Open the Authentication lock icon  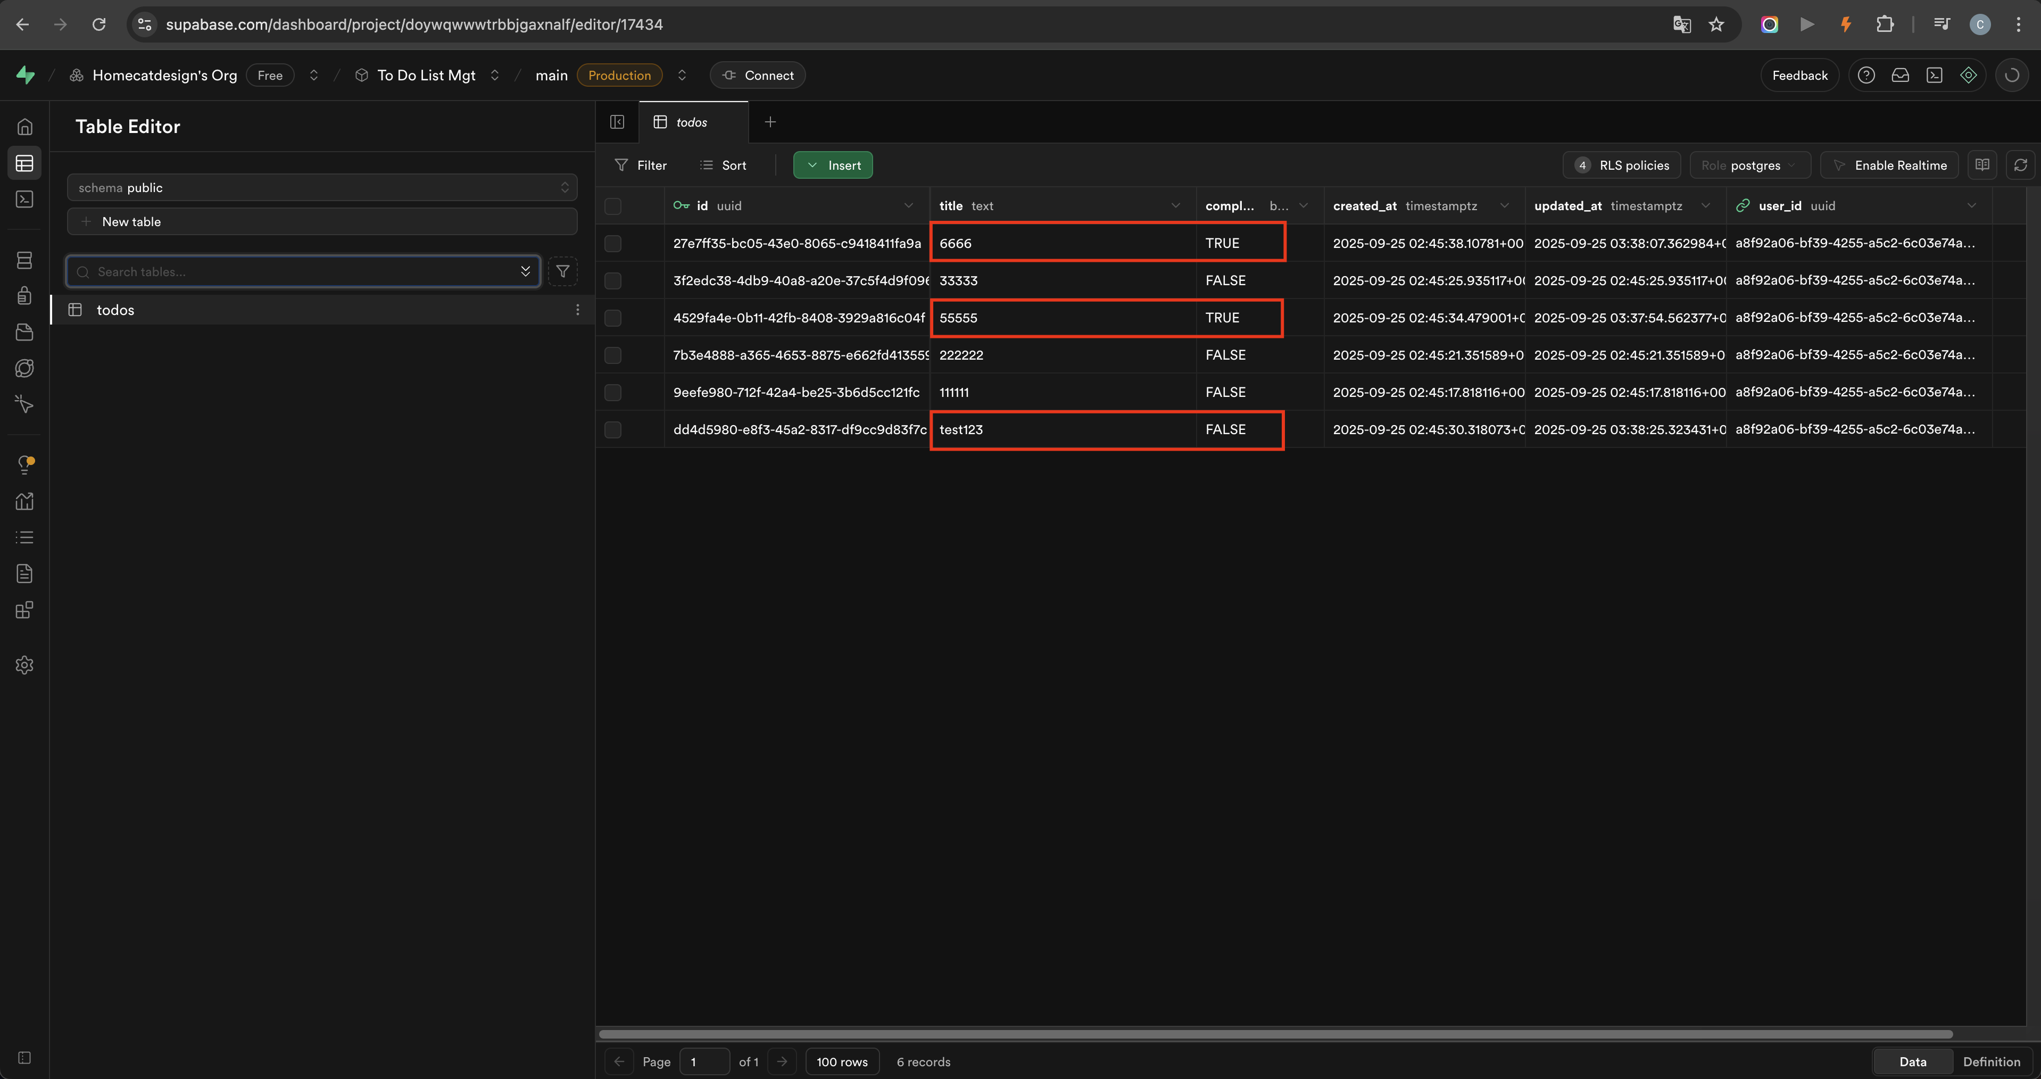pos(24,295)
